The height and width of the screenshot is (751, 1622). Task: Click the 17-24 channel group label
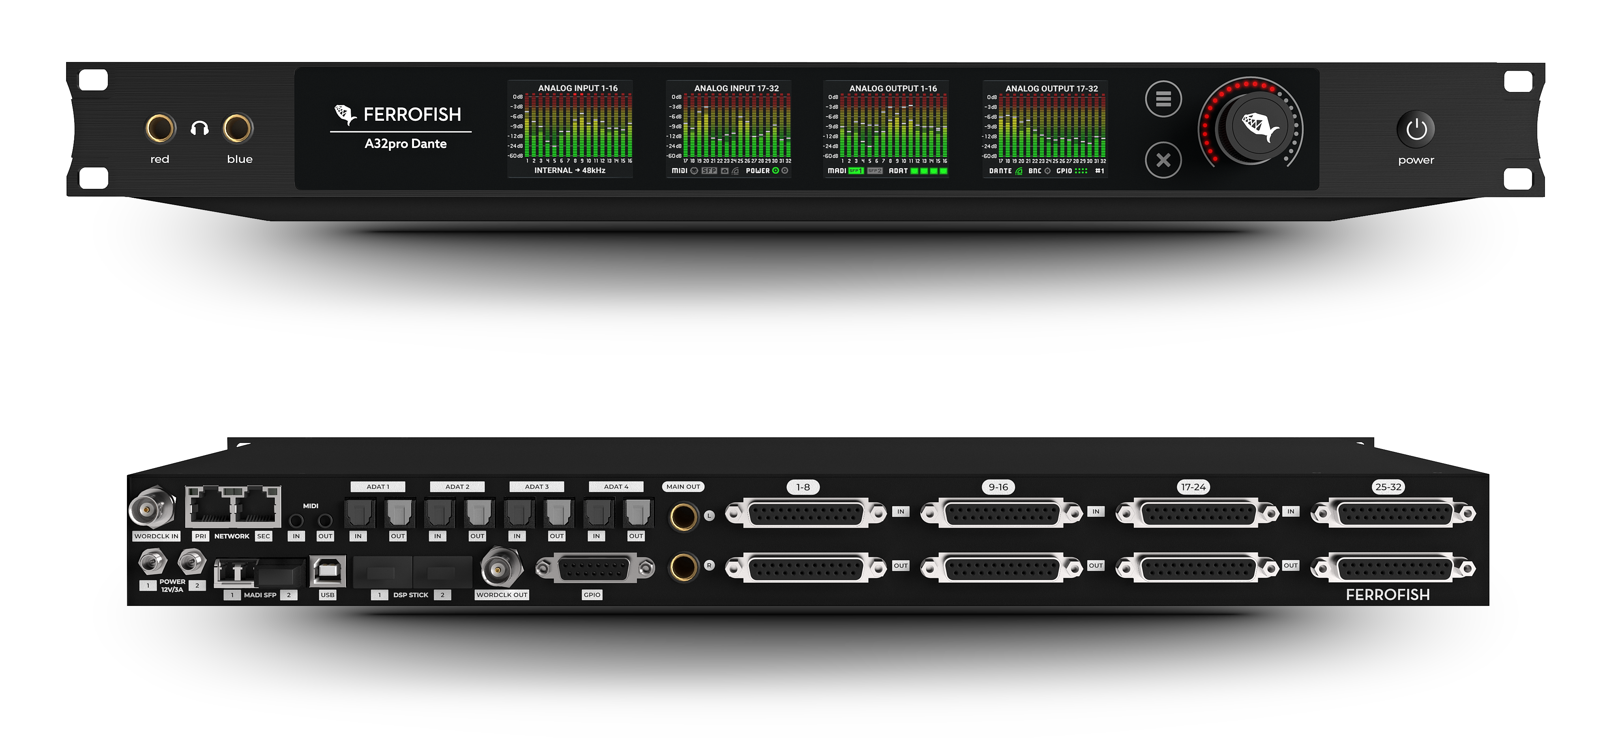(x=1193, y=487)
